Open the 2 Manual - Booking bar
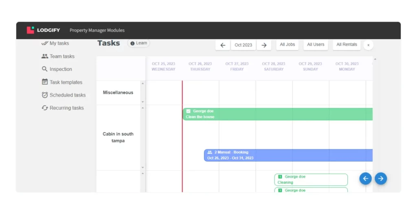The width and height of the screenshot is (417, 214). (288, 155)
